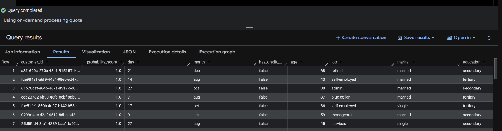This screenshot has height=131, width=502.
Task: Toggle the results panel expand/collapse arrows icon
Action: (489, 38)
